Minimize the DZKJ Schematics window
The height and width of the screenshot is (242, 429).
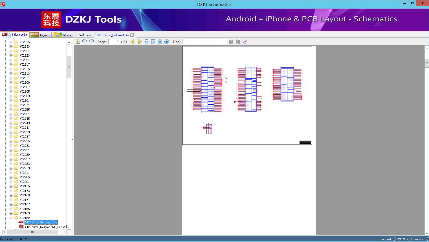pos(405,3)
